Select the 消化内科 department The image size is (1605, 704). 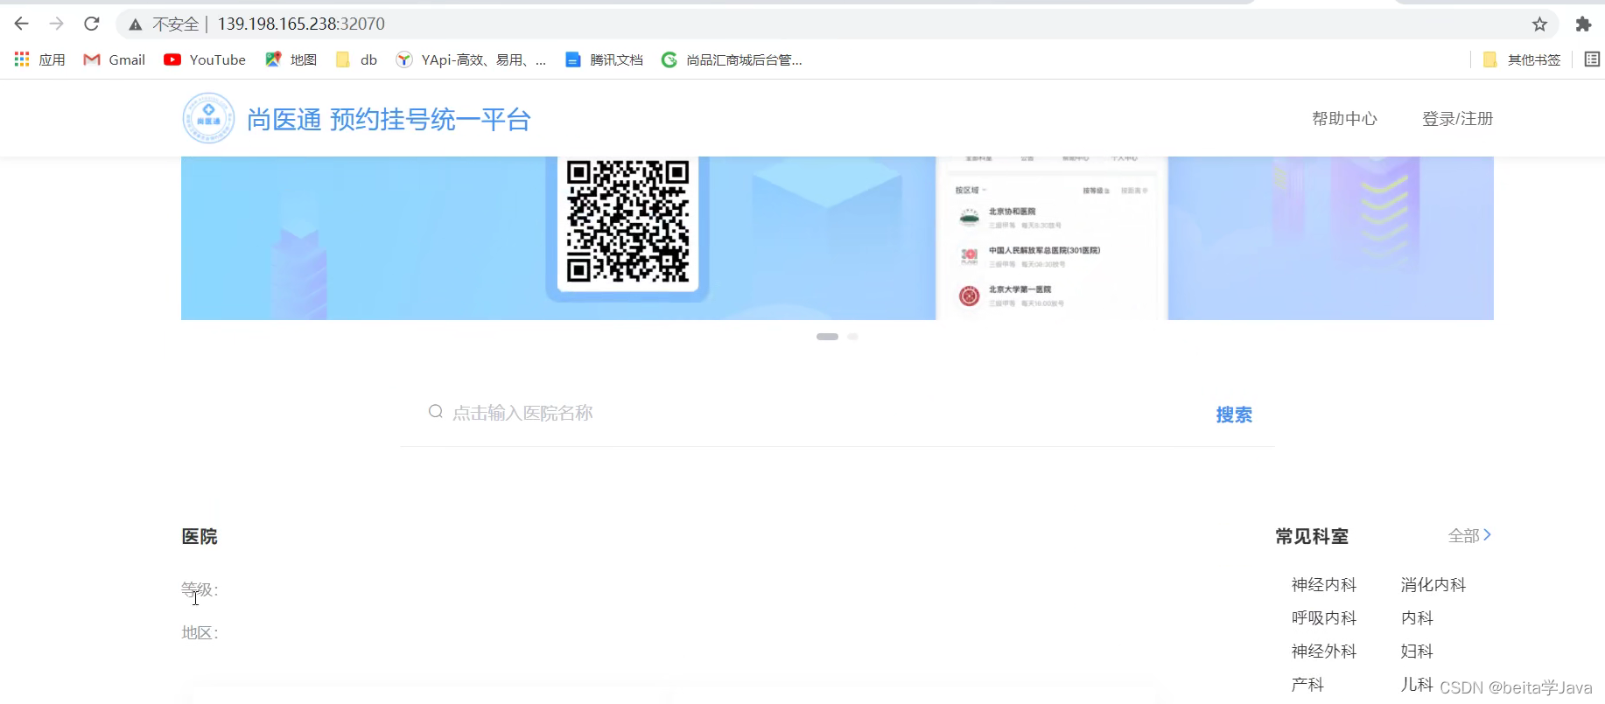click(1433, 584)
